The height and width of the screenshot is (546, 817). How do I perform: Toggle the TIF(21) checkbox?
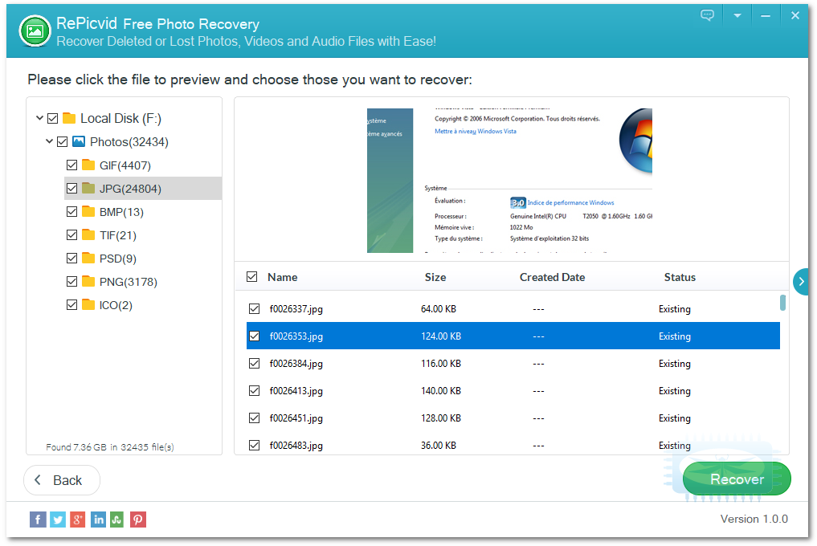[72, 235]
